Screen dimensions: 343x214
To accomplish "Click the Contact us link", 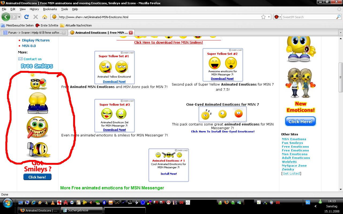I will click(32, 59).
